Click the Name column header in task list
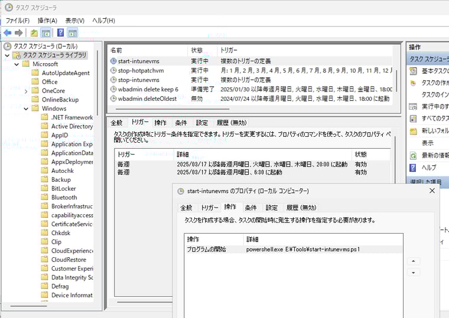Screen dimensions: 449x318 pos(148,50)
